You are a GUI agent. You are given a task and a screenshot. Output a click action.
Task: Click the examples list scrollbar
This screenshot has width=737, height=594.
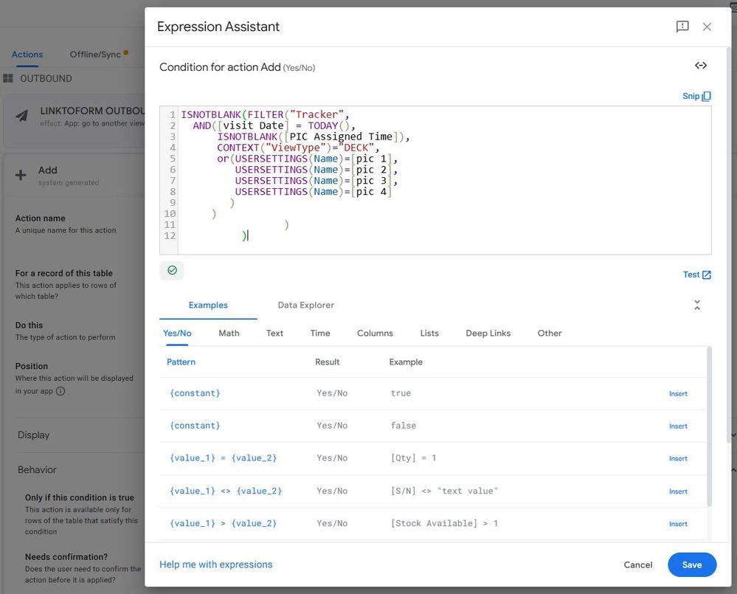click(x=709, y=426)
